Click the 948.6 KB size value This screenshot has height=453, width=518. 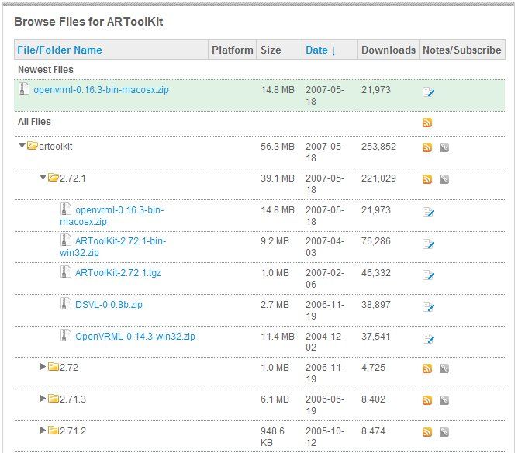point(272,437)
